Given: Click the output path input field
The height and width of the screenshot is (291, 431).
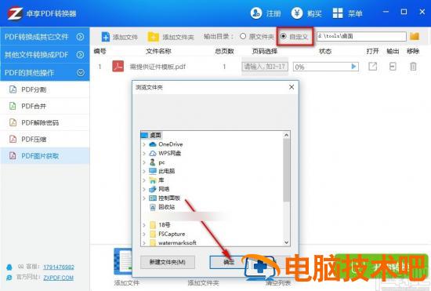Looking at the screenshot, I should [x=361, y=36].
